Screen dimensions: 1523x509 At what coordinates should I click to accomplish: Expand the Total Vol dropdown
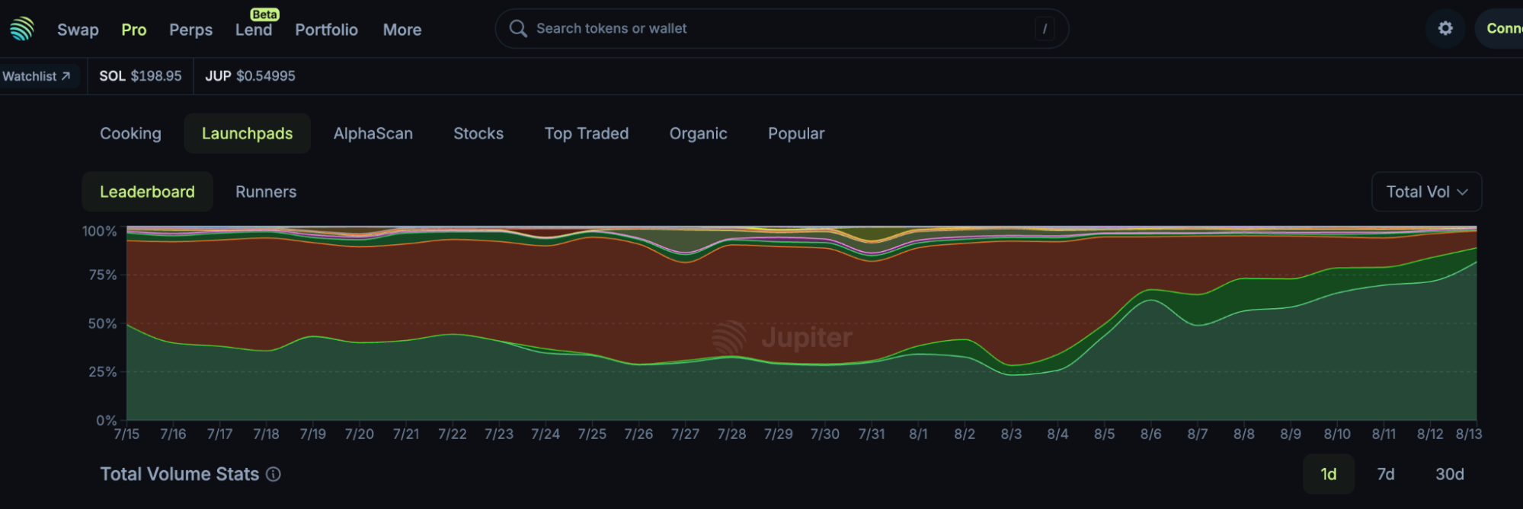(x=1426, y=192)
